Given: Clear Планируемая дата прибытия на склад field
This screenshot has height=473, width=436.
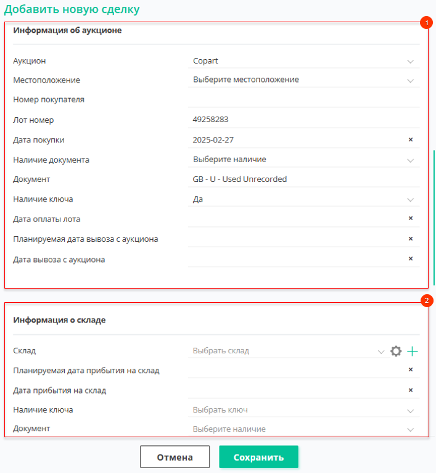Looking at the screenshot, I should 411,369.
